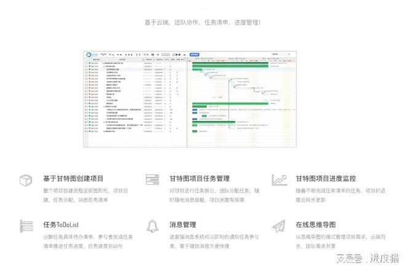Open the 甘特图项目进度监控 heading
The width and height of the screenshot is (406, 269).
pos(326,179)
